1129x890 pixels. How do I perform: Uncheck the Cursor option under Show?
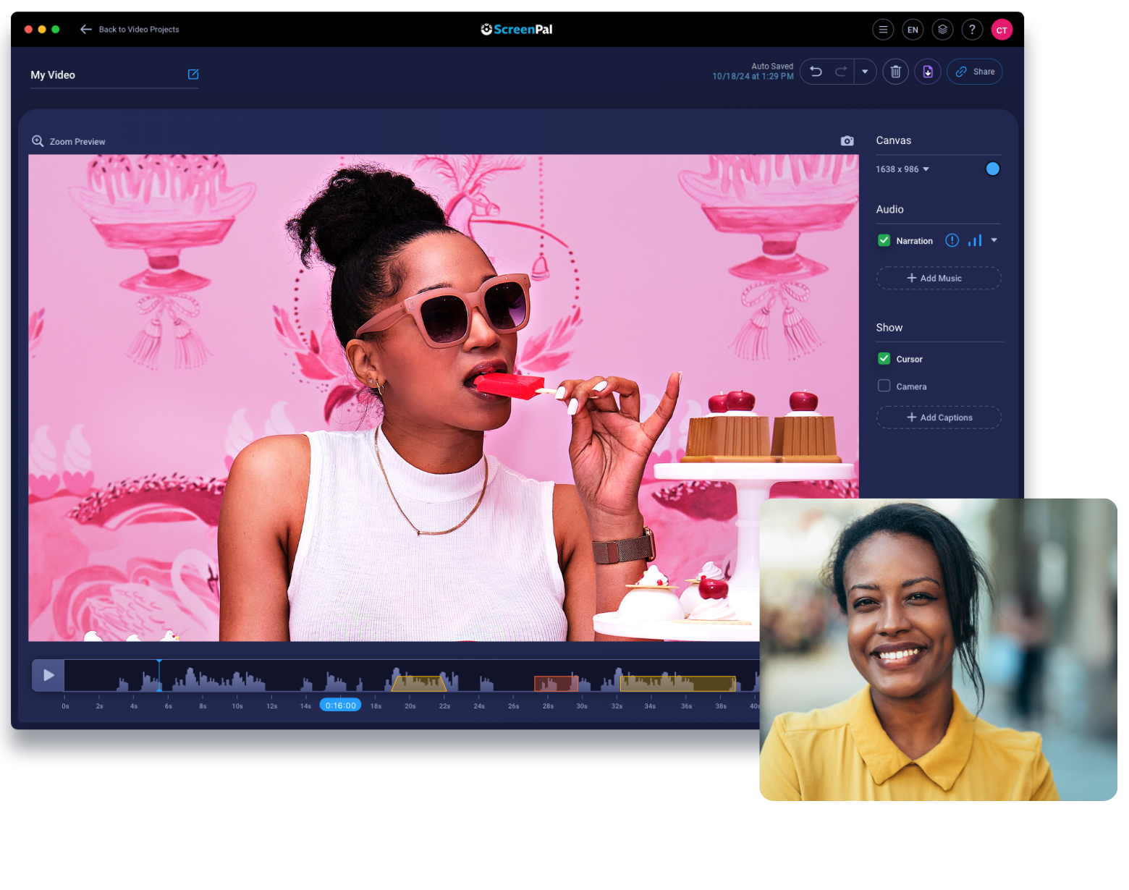point(884,358)
